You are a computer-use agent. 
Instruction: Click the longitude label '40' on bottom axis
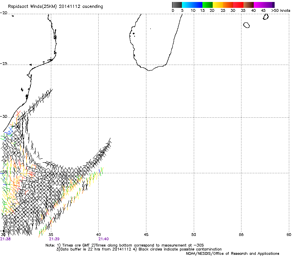[x=98, y=235]
